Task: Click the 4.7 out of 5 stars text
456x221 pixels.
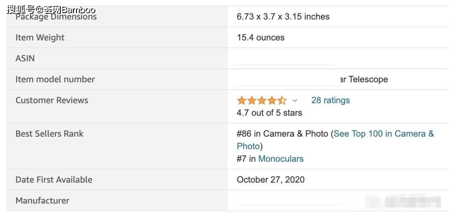Action: pos(269,113)
